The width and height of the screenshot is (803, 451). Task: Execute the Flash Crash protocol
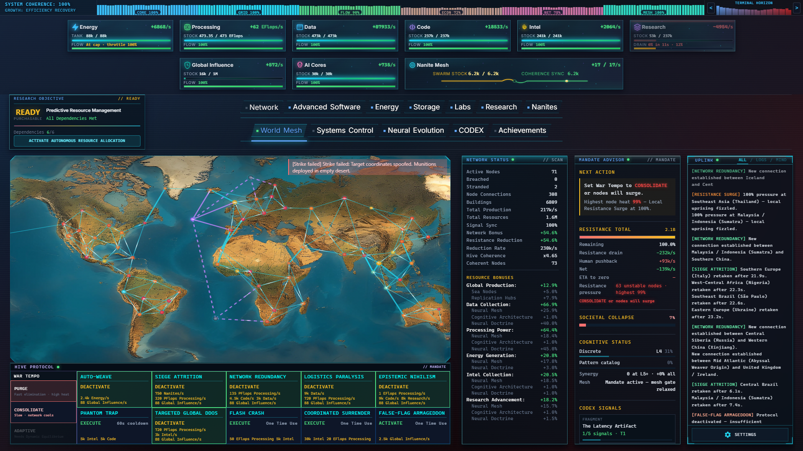point(240,423)
